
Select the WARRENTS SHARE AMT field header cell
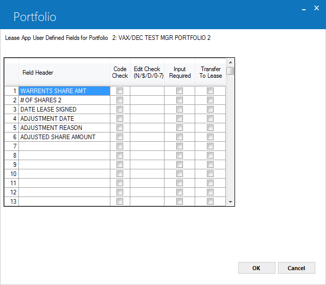pos(64,91)
